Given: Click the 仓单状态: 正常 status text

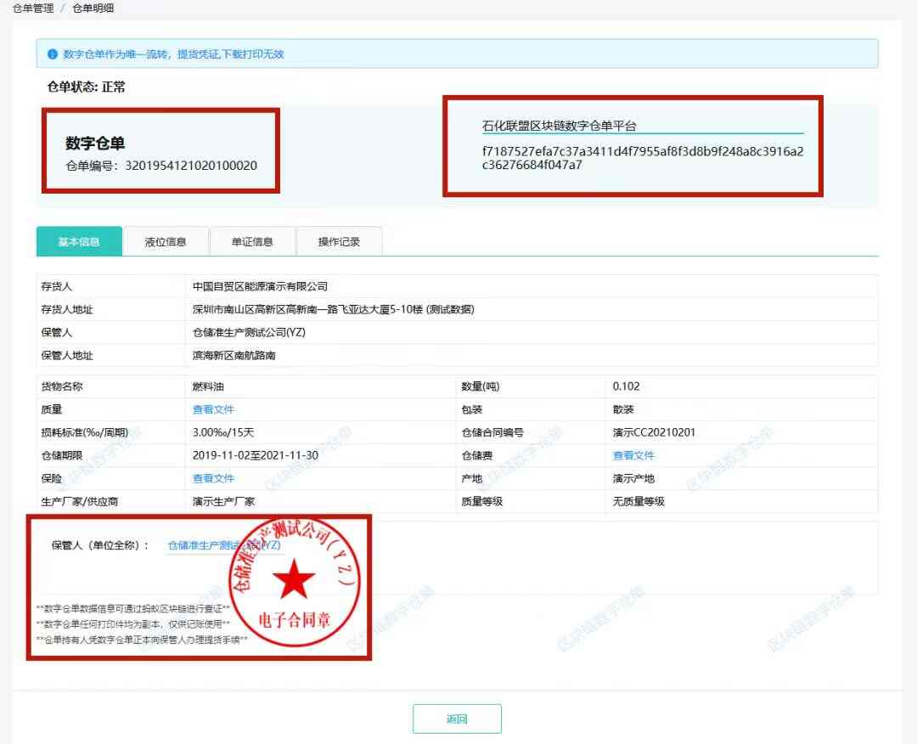Looking at the screenshot, I should pos(87,87).
